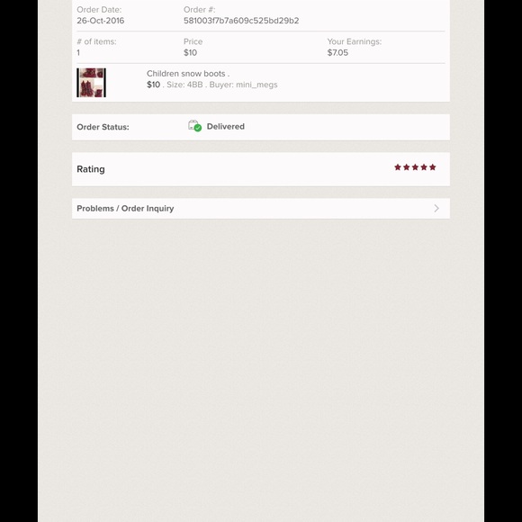The width and height of the screenshot is (522, 522).
Task: Open Problems / Order Inquiry row
Action: (261, 209)
